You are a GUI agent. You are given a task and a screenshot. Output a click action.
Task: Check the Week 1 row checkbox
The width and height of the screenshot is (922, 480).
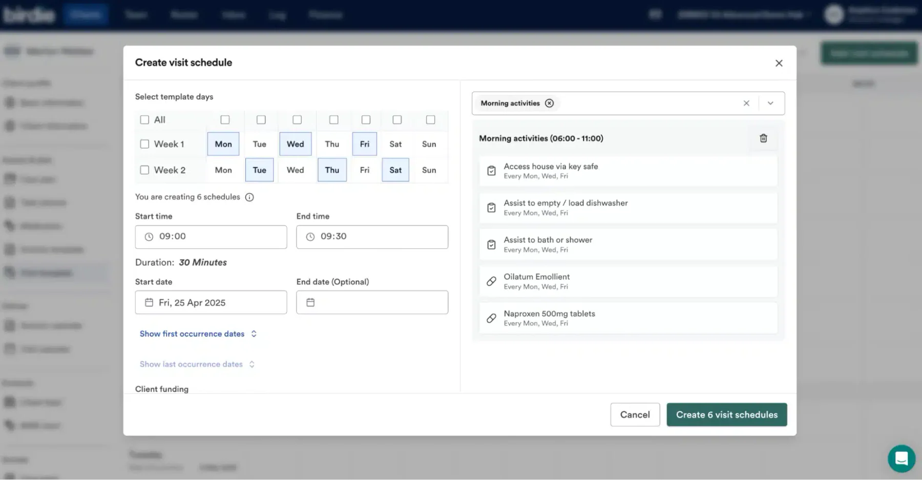(x=144, y=144)
